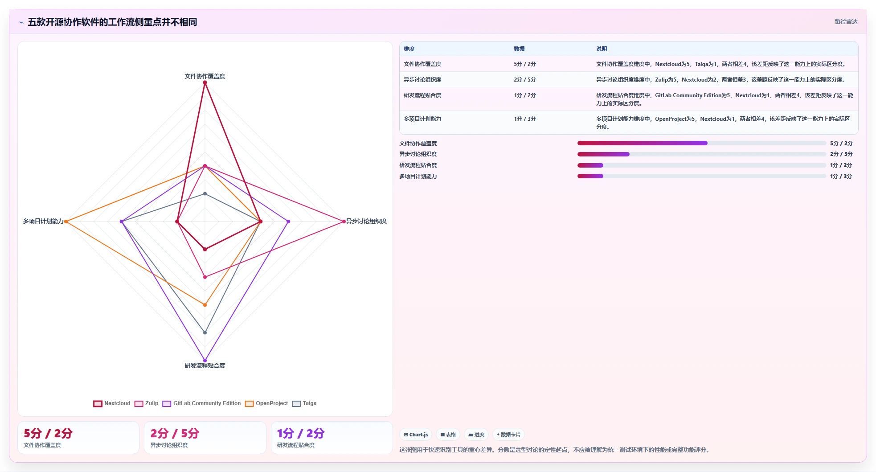The width and height of the screenshot is (876, 472).
Task: Click description mentioning GitLab Community Edition为5
Action: [x=725, y=99]
